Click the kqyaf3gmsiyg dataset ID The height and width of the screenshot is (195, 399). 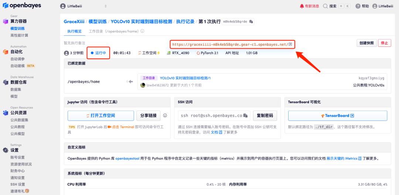tap(372, 78)
